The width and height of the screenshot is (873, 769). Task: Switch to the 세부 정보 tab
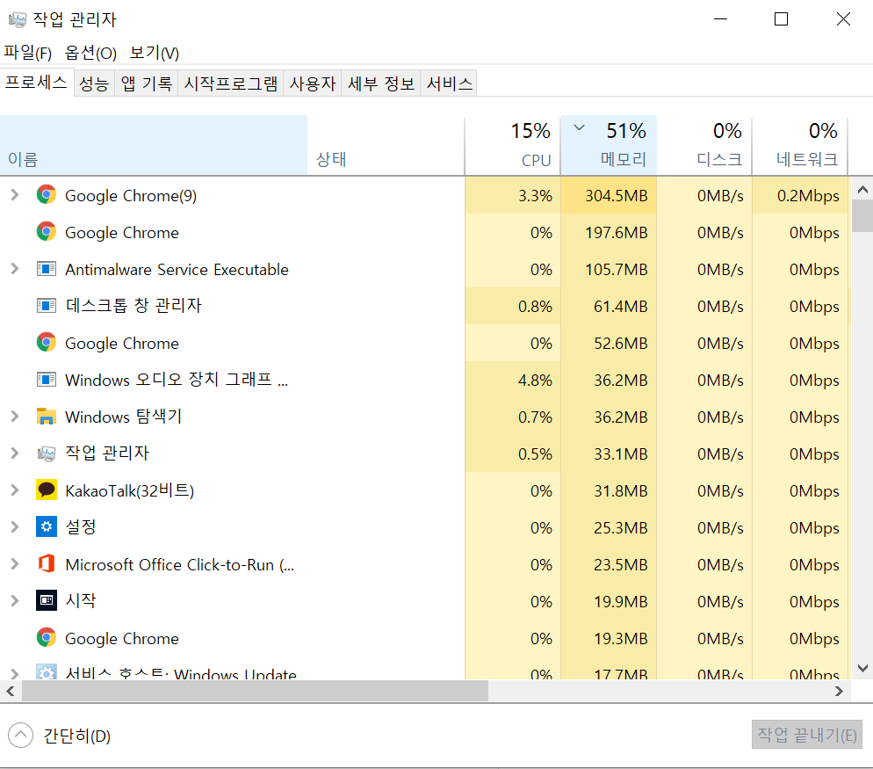pyautogui.click(x=381, y=83)
